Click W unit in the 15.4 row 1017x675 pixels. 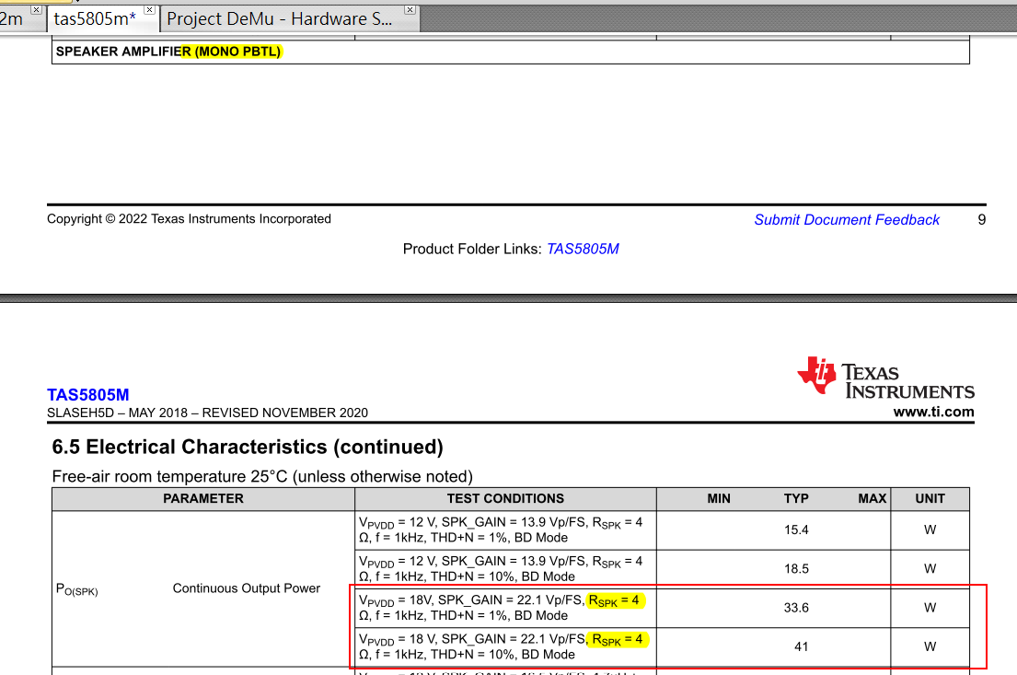click(x=930, y=530)
